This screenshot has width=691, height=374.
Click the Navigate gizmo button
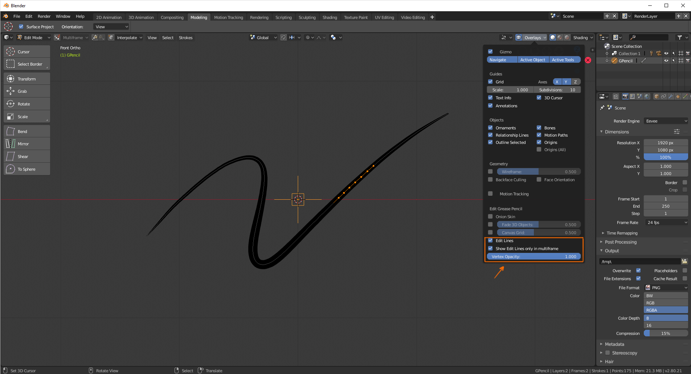[502, 60]
